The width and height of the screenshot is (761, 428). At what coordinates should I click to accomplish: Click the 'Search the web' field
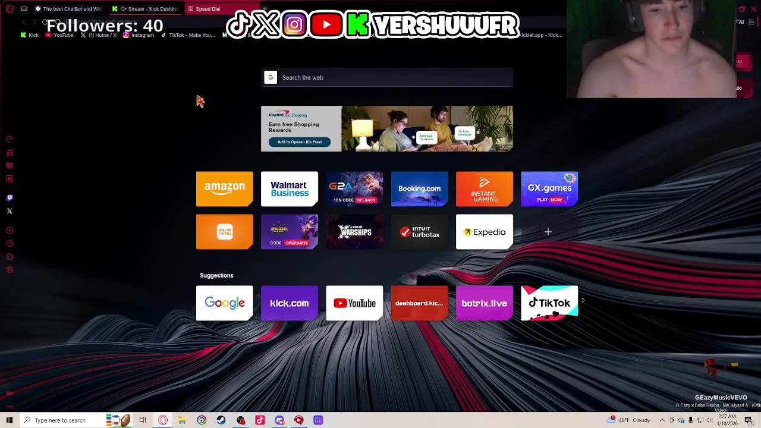tap(386, 77)
